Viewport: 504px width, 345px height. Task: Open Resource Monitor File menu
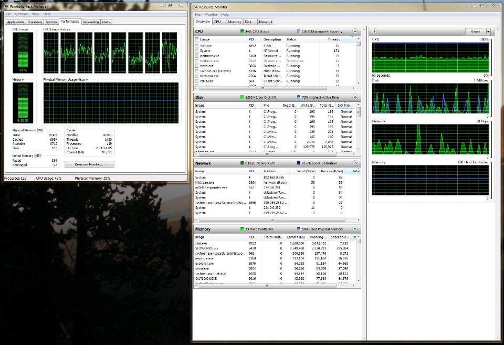(198, 15)
